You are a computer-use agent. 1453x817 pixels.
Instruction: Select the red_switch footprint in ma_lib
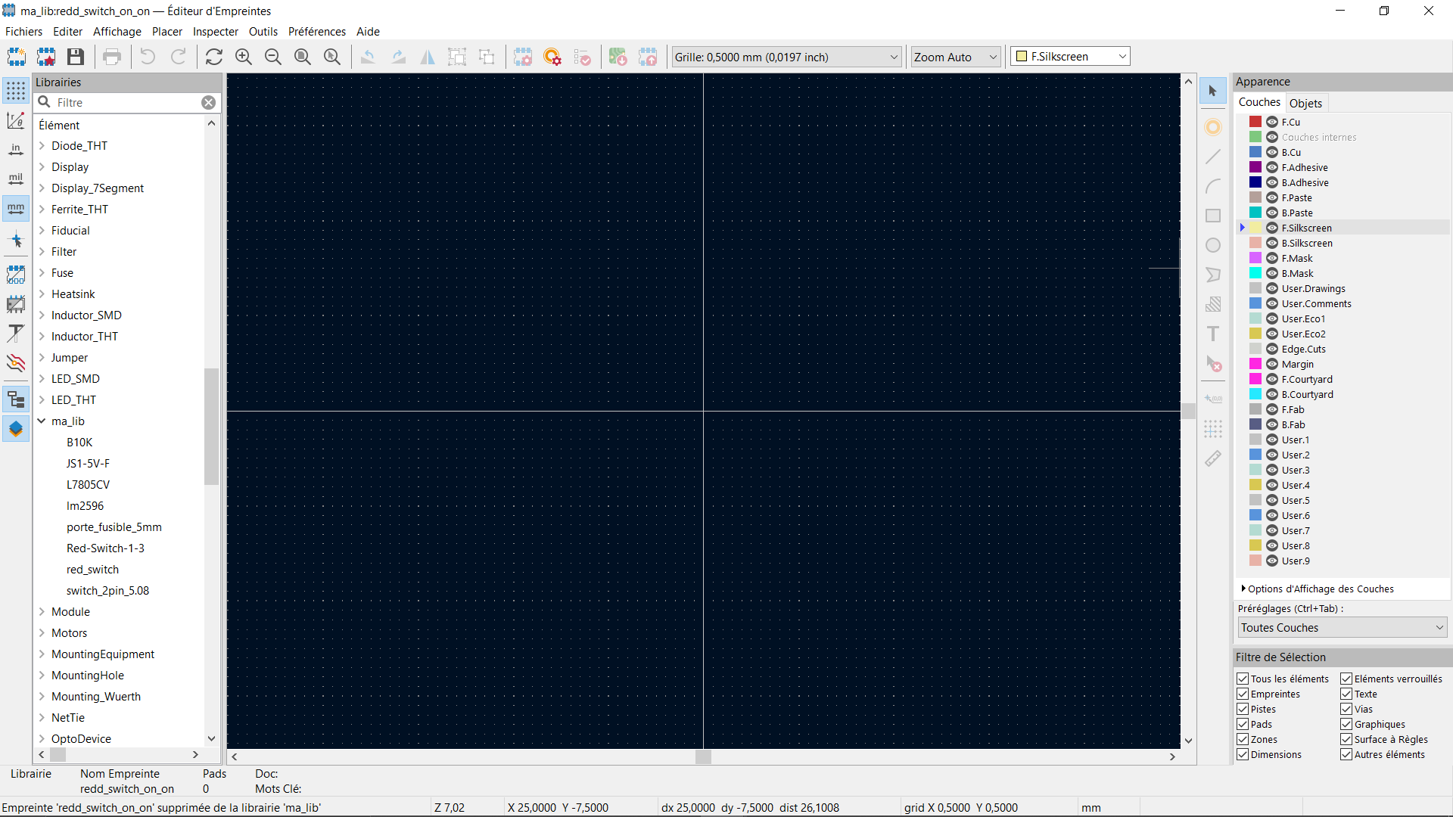pyautogui.click(x=92, y=570)
